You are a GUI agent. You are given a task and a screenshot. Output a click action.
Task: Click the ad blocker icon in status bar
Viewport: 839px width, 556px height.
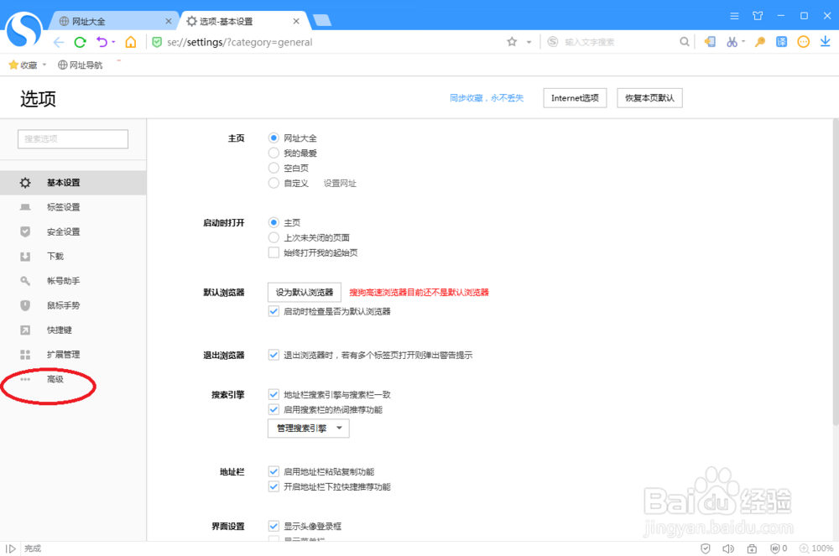tap(776, 548)
